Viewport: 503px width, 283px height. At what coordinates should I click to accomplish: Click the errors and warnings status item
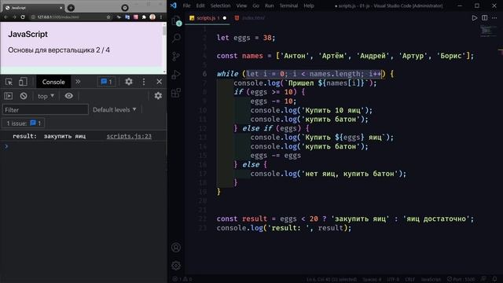point(182,279)
